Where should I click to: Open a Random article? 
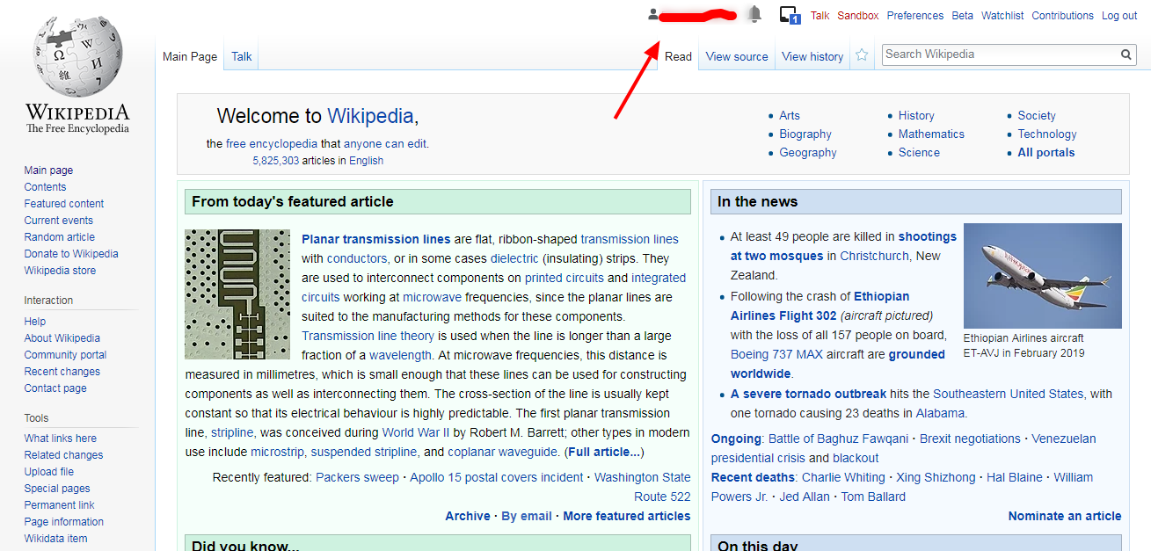[60, 237]
